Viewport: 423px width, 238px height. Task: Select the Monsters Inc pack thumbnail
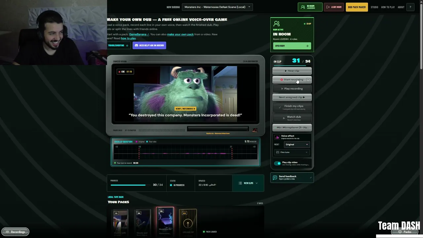[165, 221]
